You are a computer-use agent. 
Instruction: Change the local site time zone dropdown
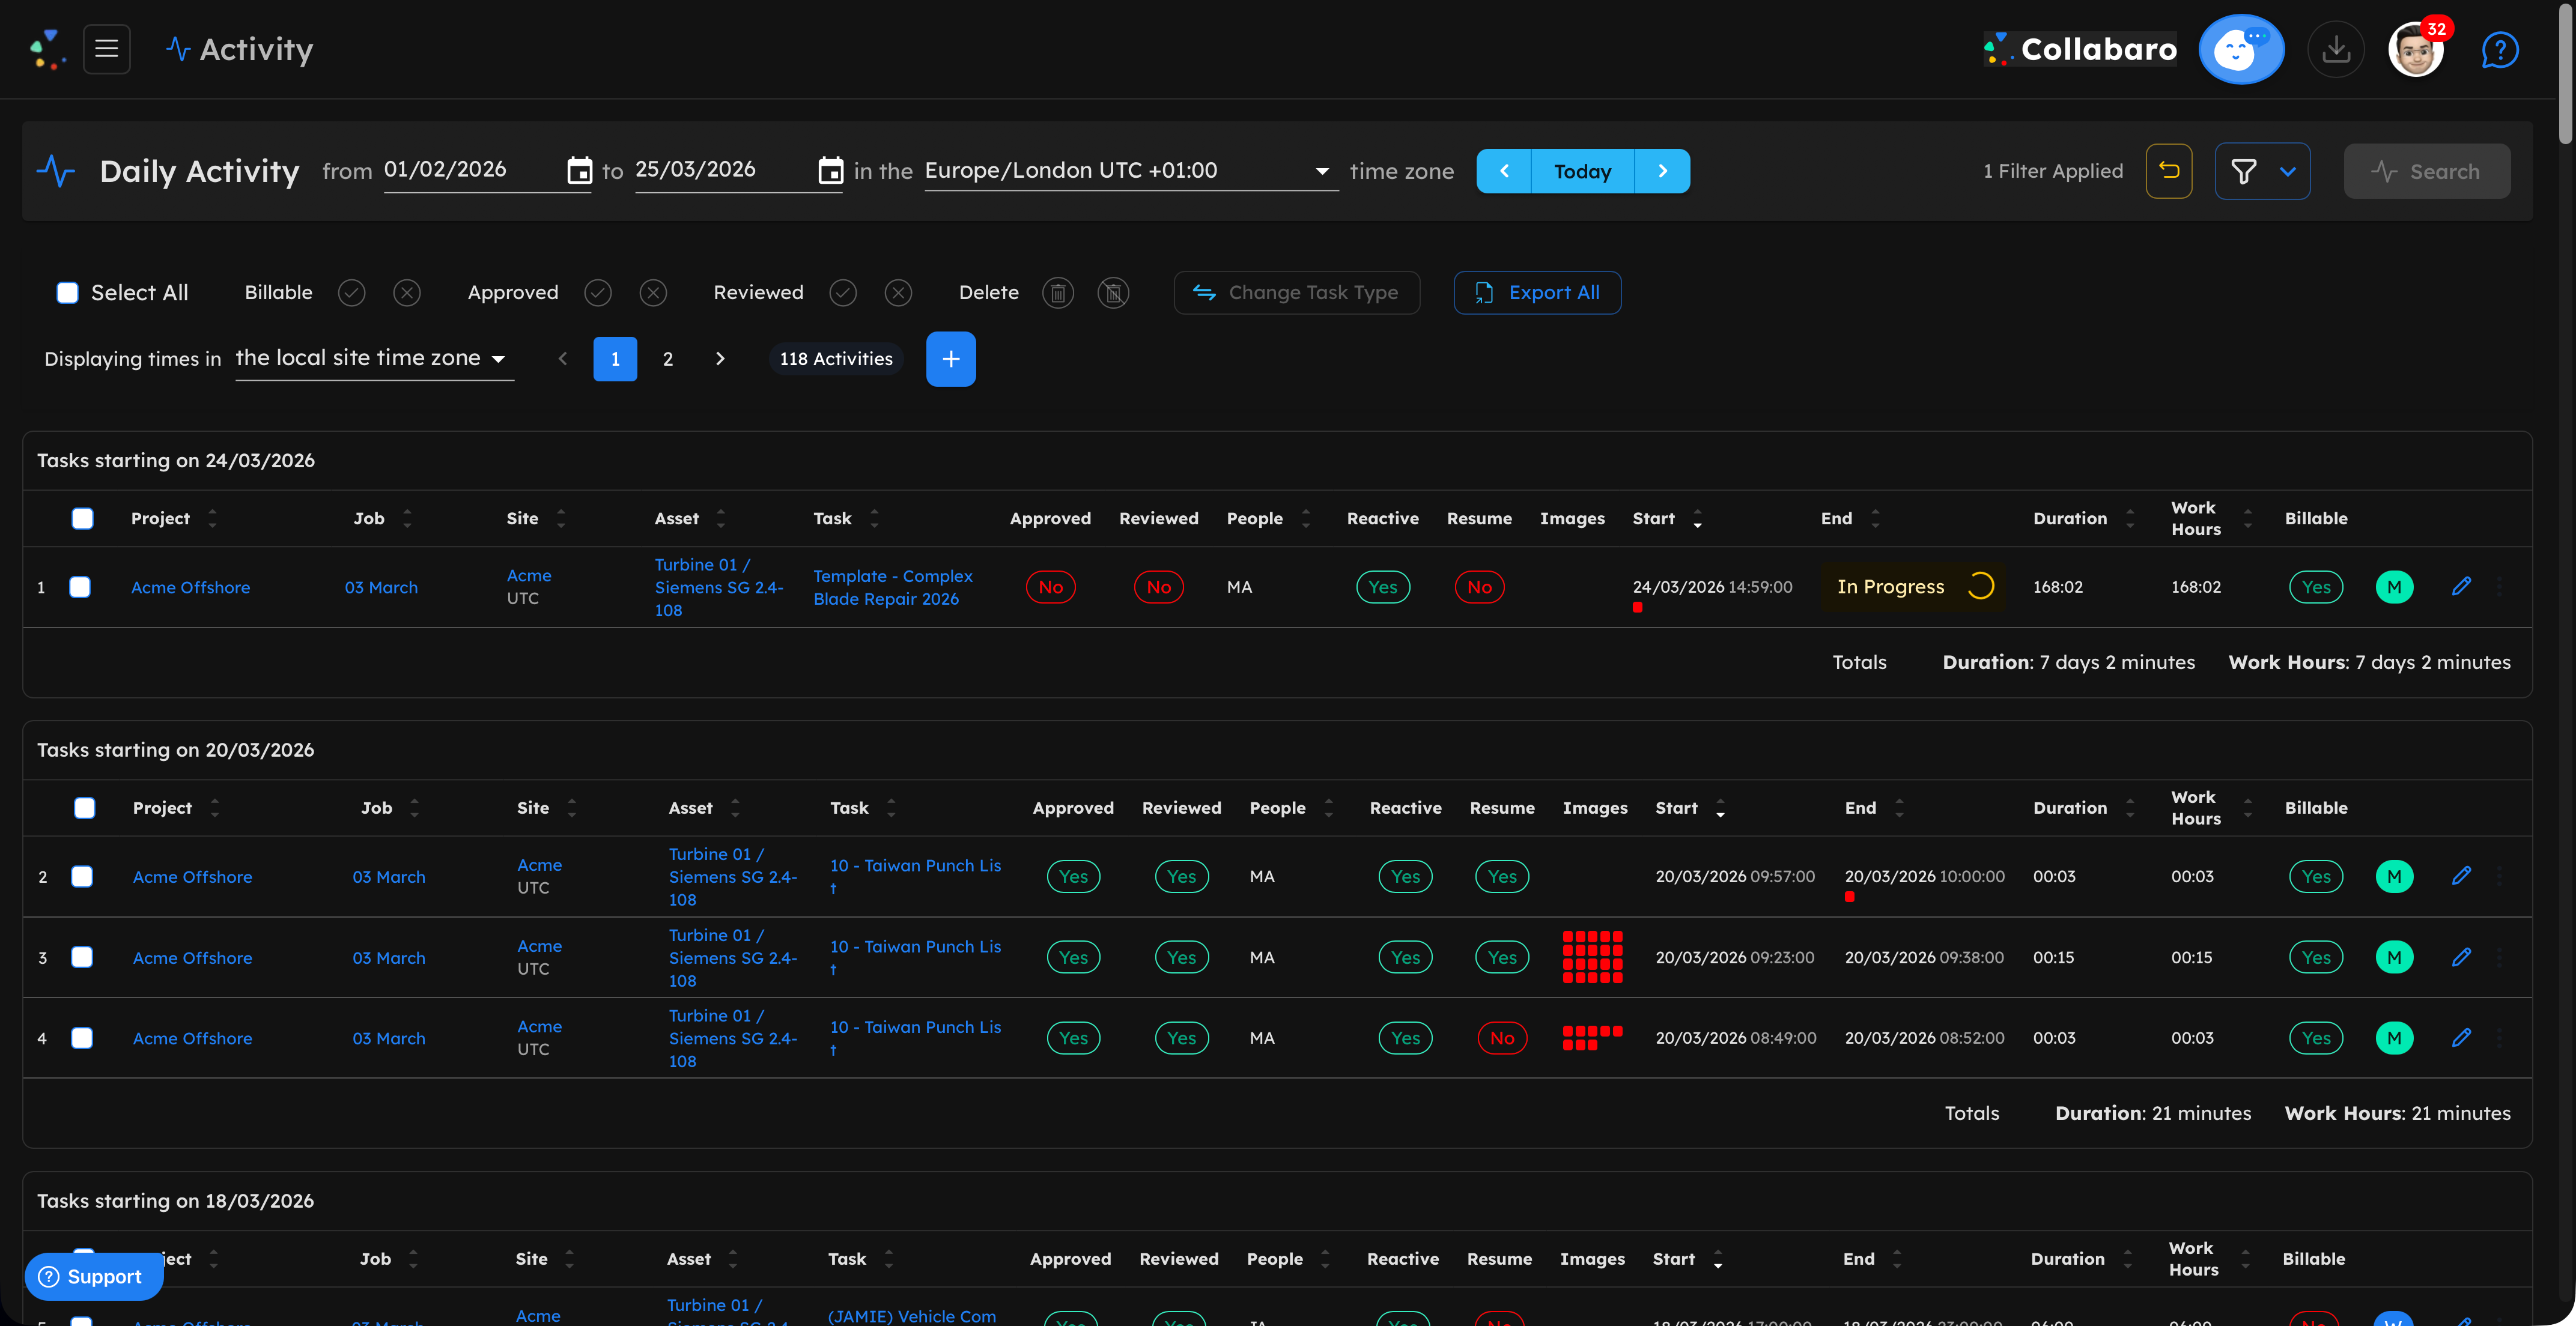374,358
